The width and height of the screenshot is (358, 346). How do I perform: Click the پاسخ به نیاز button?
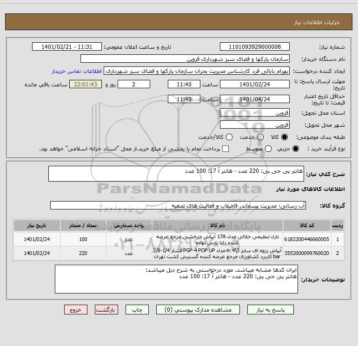pos(270,310)
